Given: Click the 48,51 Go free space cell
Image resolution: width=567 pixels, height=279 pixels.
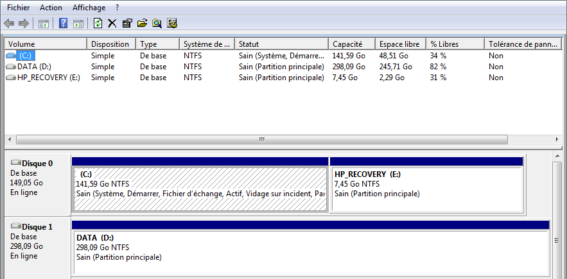Looking at the screenshot, I should coord(394,56).
